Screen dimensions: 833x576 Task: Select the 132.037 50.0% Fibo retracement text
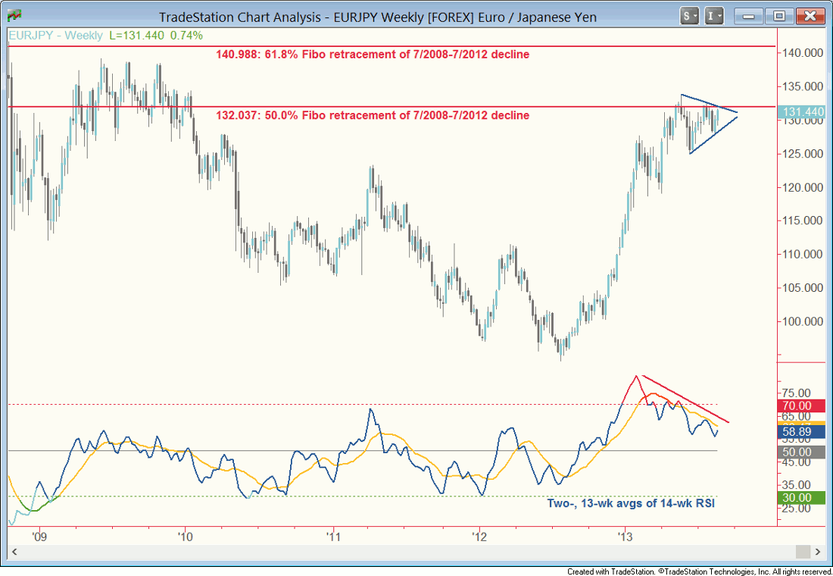coord(373,115)
